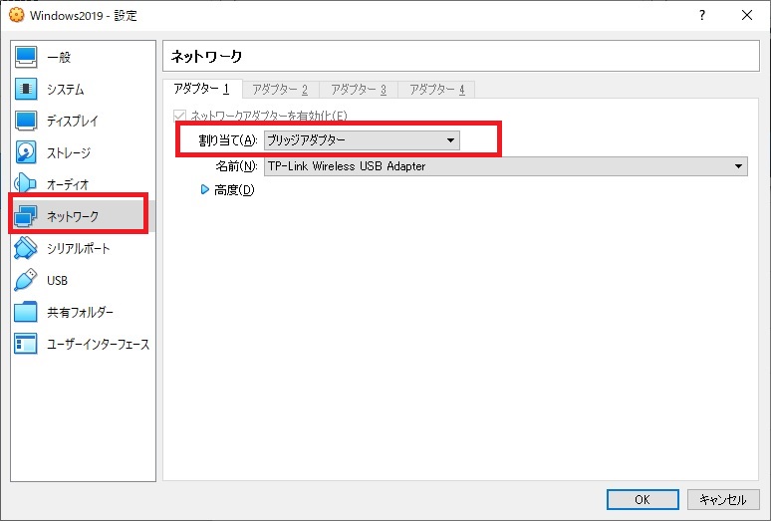Click the 名前(N): label
Image resolution: width=771 pixels, height=521 pixels.
236,166
